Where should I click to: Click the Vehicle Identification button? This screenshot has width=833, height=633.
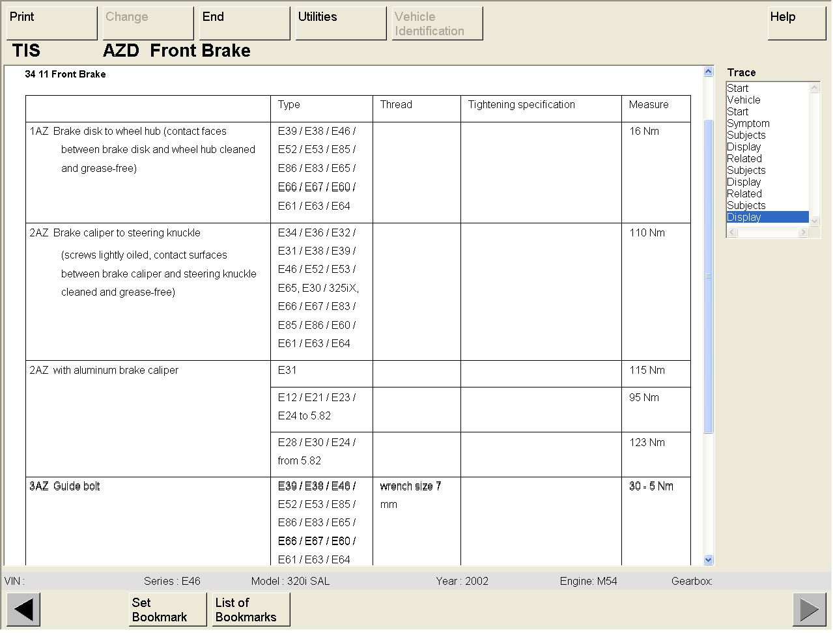coord(438,23)
